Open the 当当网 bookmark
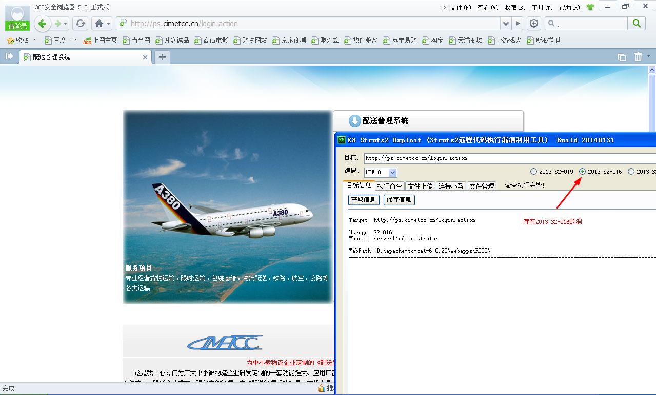 click(136, 40)
